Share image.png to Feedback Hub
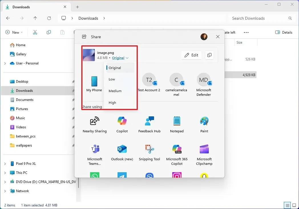 (x=149, y=123)
